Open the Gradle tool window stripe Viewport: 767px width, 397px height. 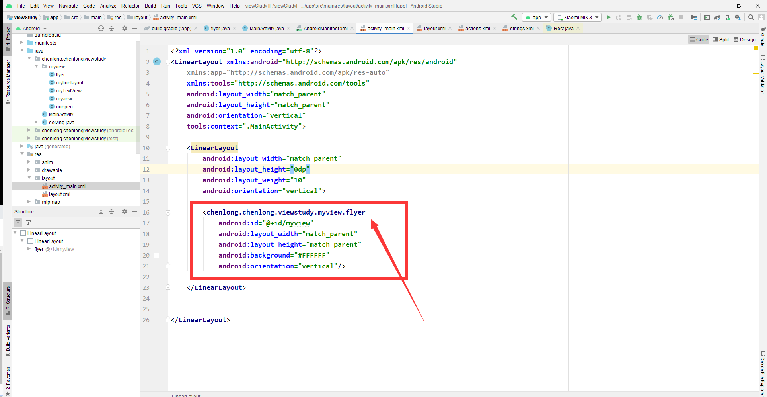point(763,37)
